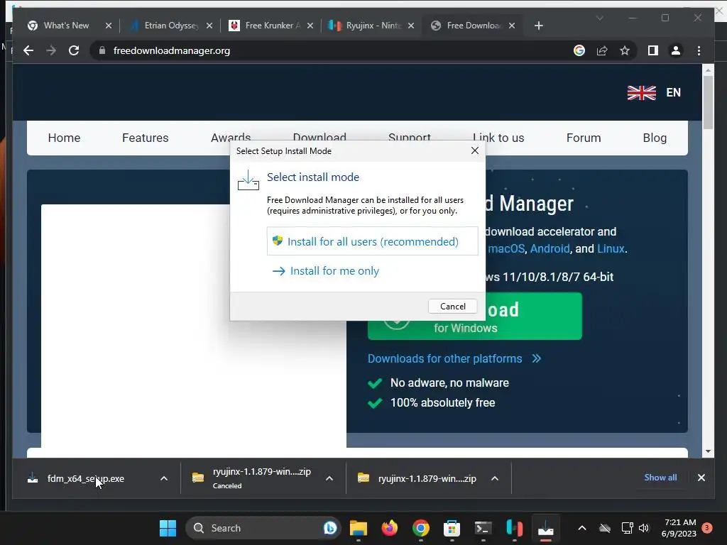Screen dimensions: 727x545
Task: Close the Free Krunker tab
Action: point(310,26)
